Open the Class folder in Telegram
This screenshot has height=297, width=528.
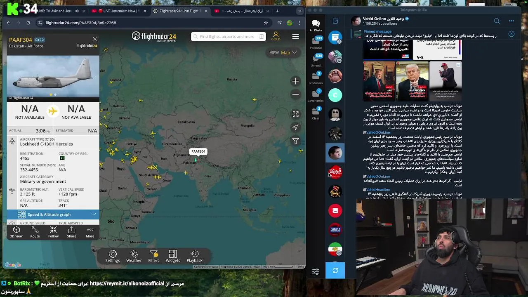316,113
